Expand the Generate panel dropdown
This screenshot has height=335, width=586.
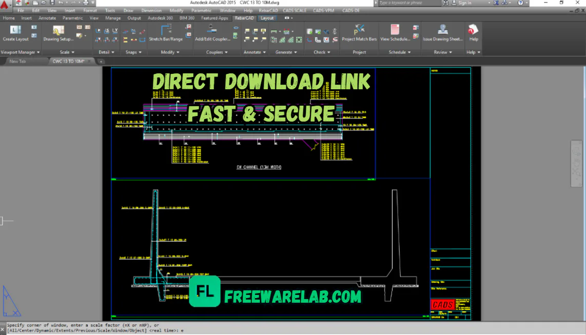click(x=286, y=52)
